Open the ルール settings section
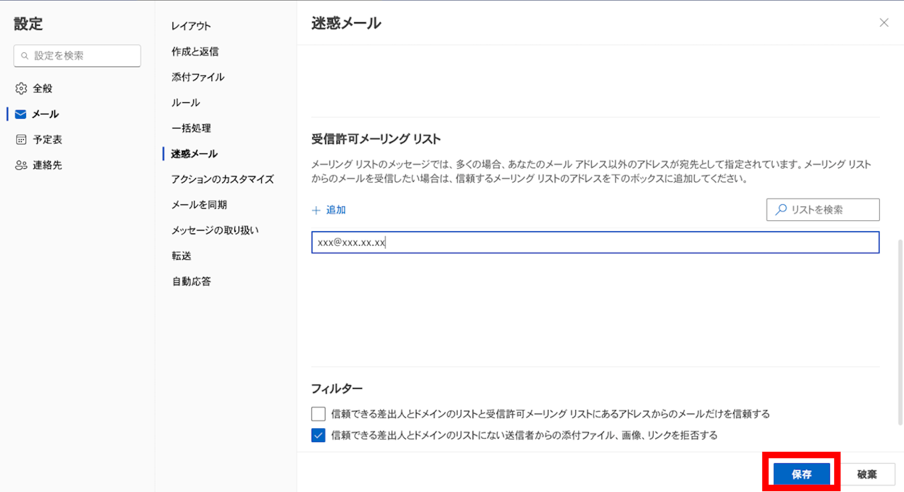The image size is (904, 492). click(x=185, y=102)
